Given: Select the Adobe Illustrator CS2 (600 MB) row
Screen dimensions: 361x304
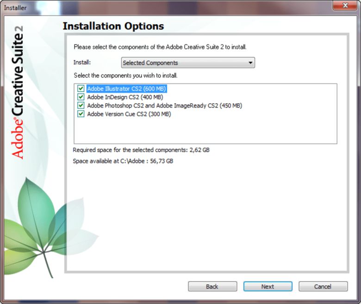Looking at the screenshot, I should 126,89.
